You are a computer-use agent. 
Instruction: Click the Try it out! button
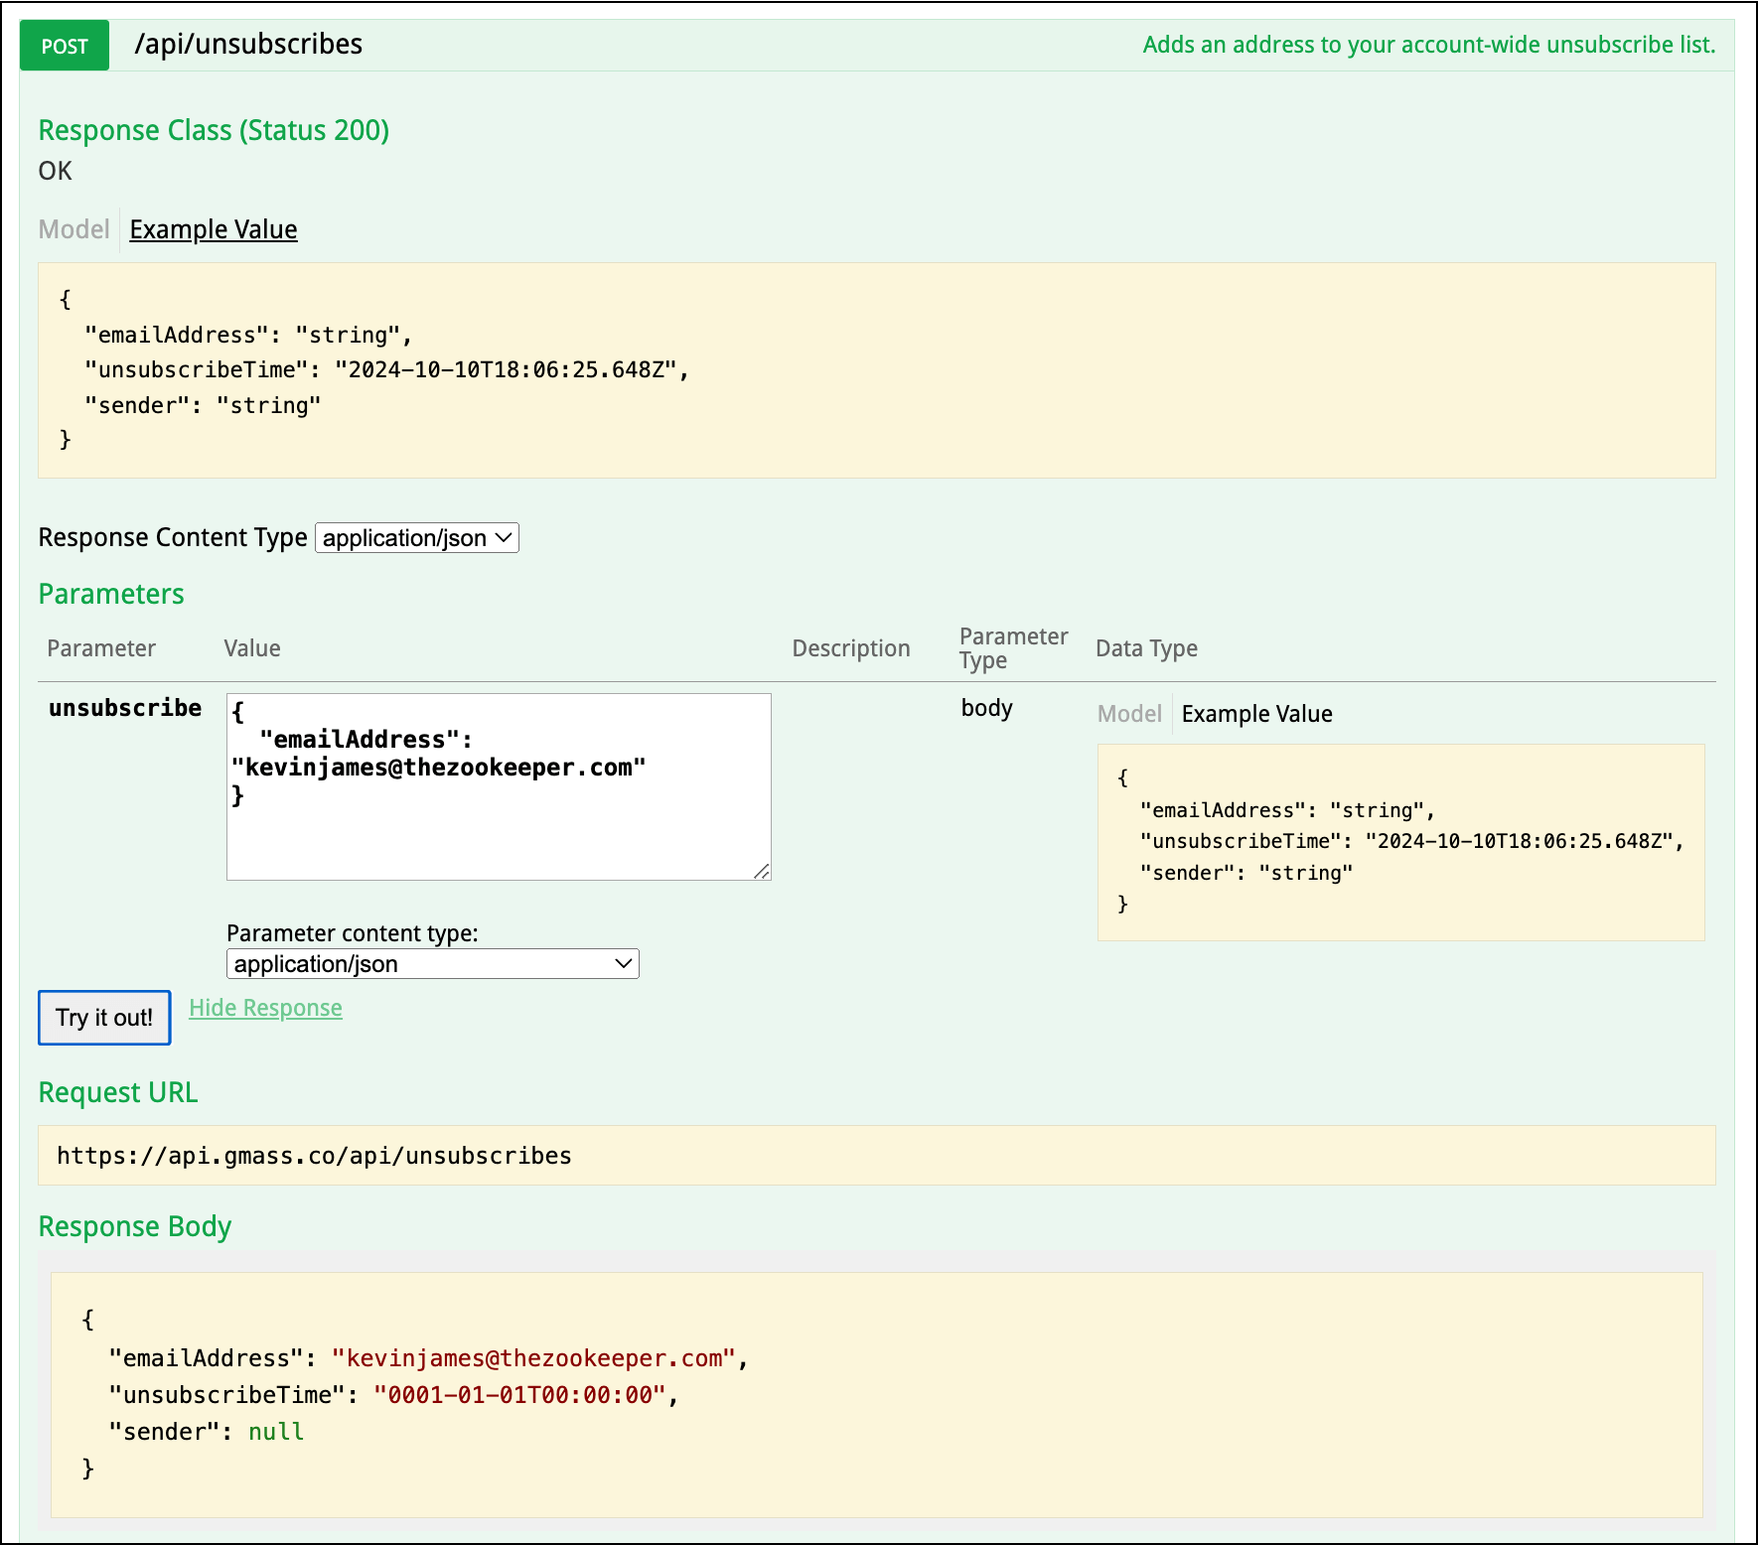[104, 1018]
